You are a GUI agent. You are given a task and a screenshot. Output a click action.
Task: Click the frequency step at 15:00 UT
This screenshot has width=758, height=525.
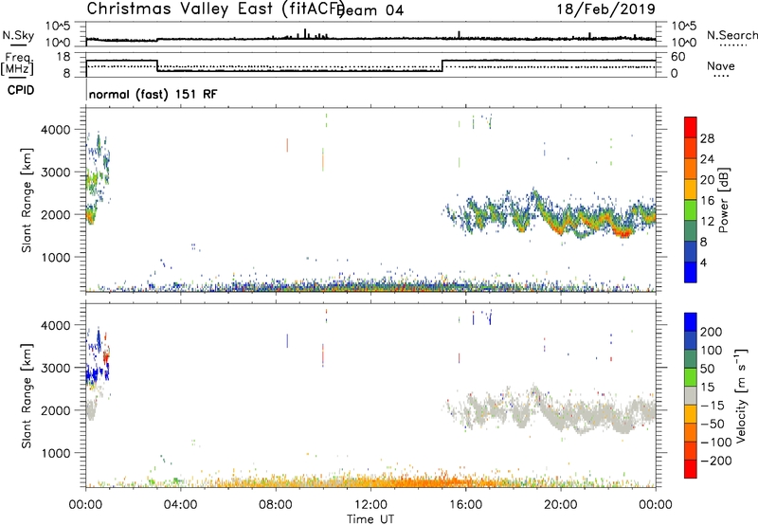click(442, 65)
